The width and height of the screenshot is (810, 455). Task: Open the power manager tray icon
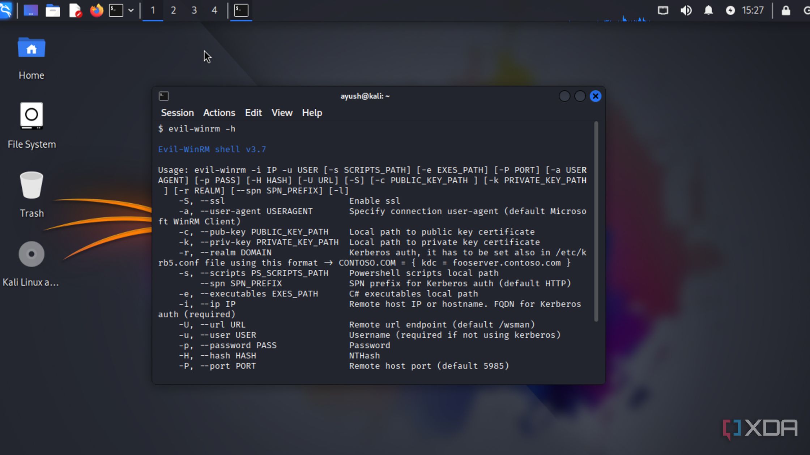click(730, 10)
